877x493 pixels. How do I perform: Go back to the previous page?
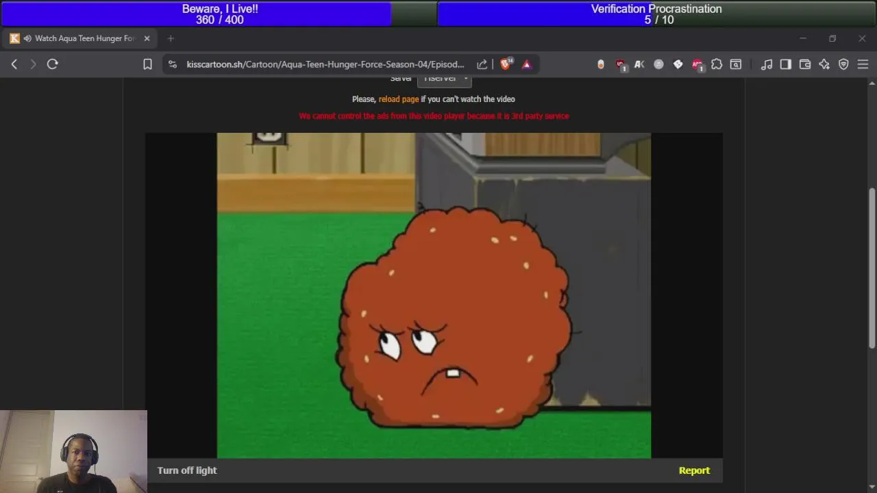[14, 64]
